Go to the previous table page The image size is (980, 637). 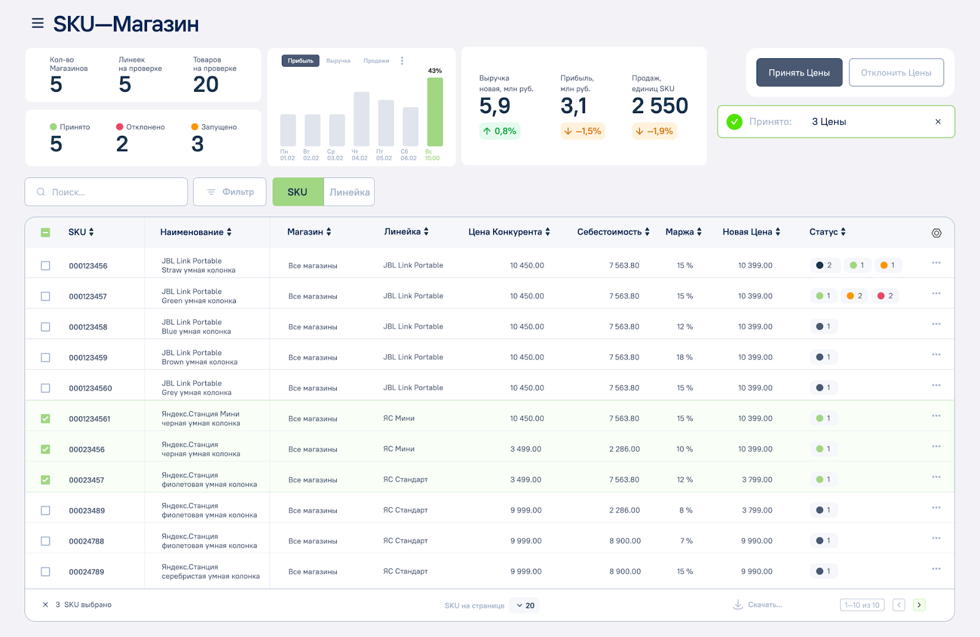point(899,605)
